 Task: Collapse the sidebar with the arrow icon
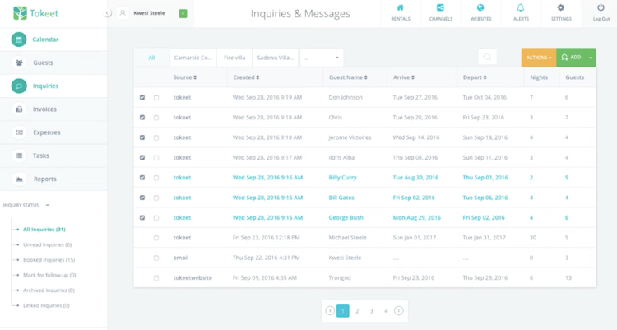[x=107, y=13]
